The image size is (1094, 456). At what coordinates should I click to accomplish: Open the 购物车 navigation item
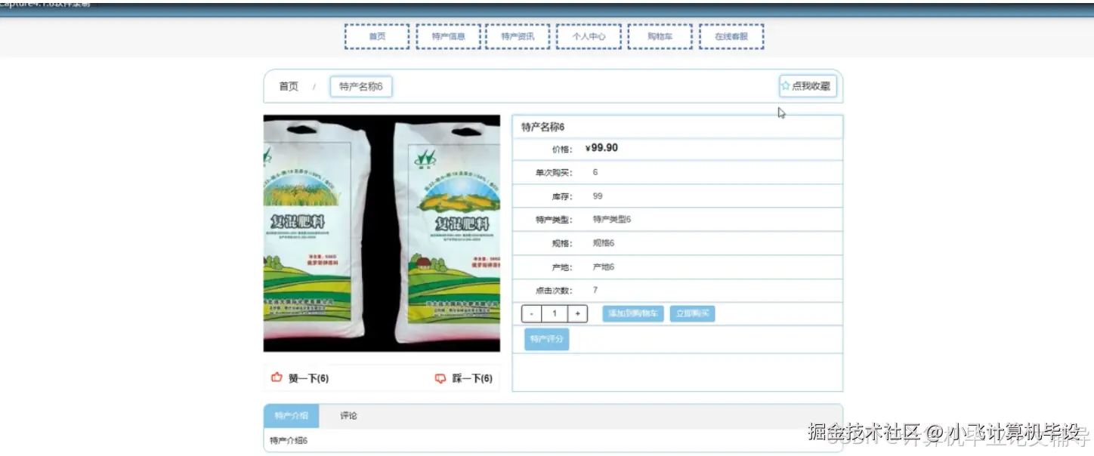click(660, 36)
